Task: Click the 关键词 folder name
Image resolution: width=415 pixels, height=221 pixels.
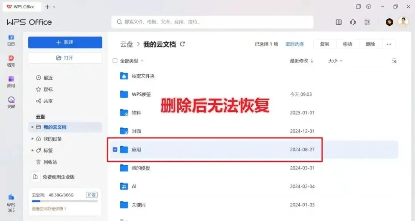Action: click(x=139, y=205)
